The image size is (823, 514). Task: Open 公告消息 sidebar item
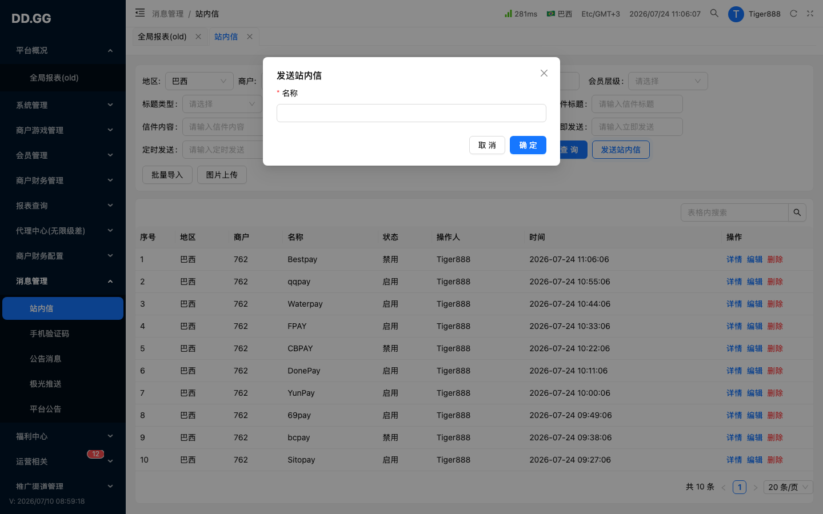(x=63, y=359)
